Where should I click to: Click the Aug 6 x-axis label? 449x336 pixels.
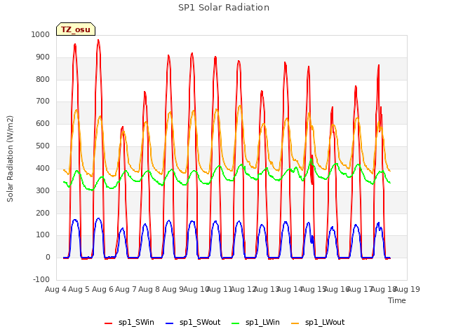click(103, 289)
